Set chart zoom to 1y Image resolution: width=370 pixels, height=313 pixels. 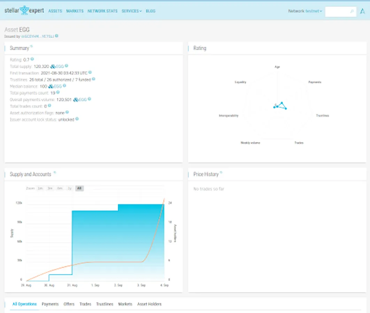click(70, 188)
